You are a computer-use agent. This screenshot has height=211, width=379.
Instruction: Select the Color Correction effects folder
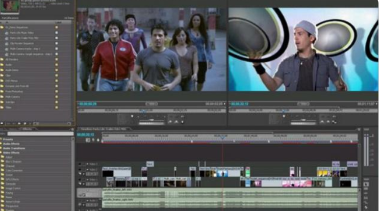click(17, 170)
